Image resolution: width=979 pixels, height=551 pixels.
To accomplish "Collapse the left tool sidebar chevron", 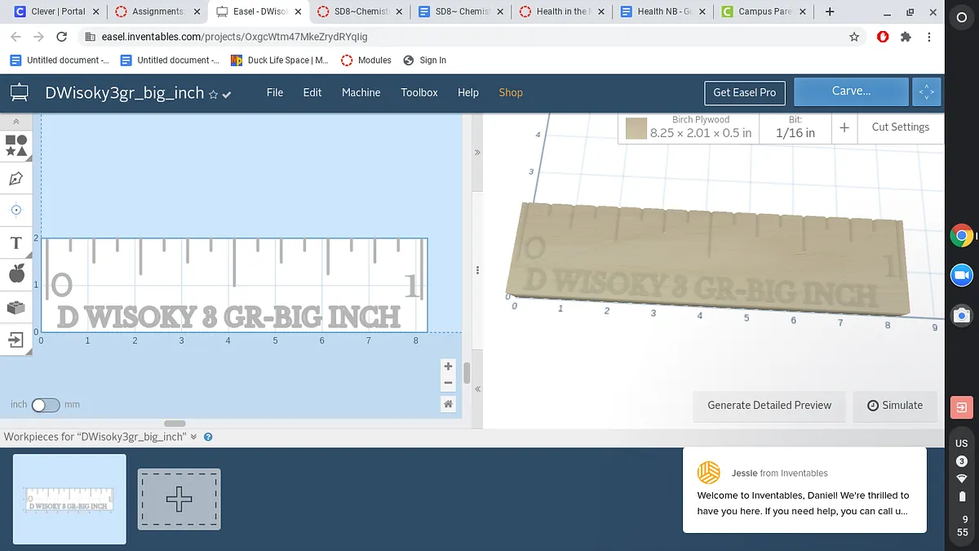I will coord(16,122).
